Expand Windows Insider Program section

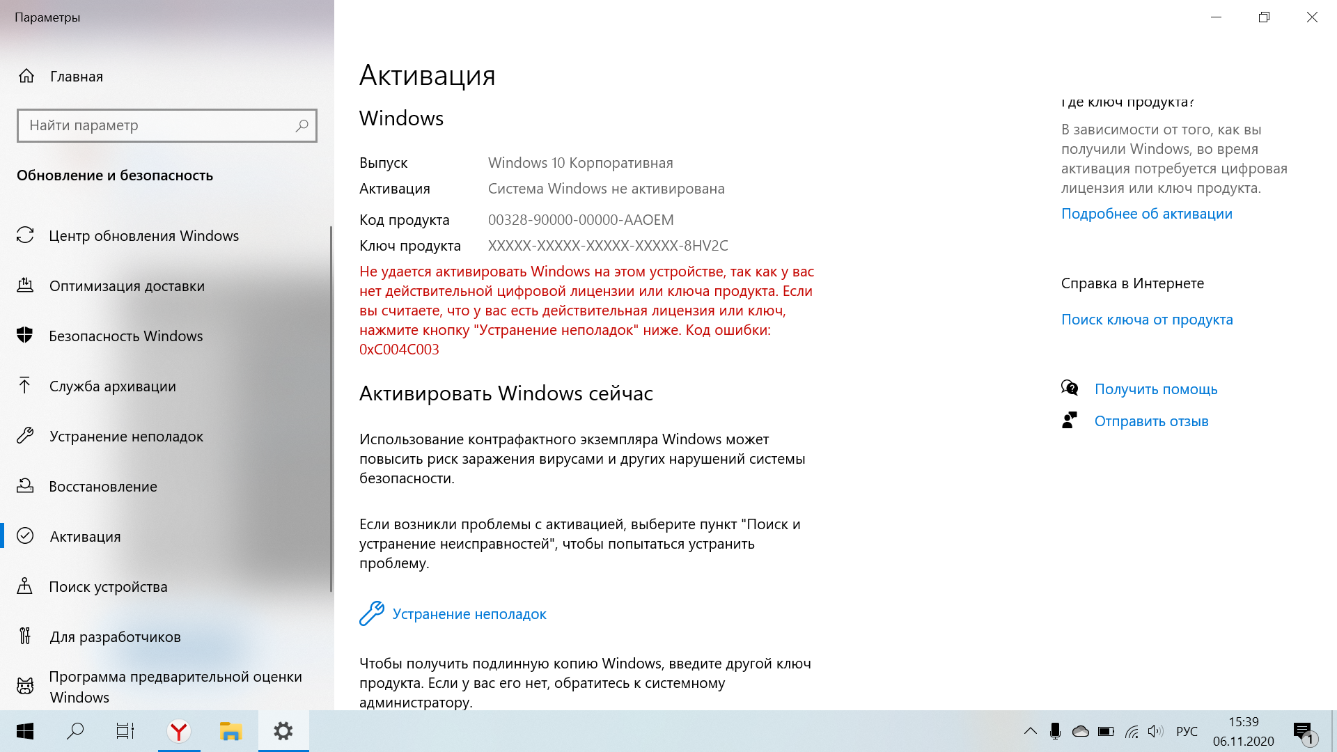(175, 686)
